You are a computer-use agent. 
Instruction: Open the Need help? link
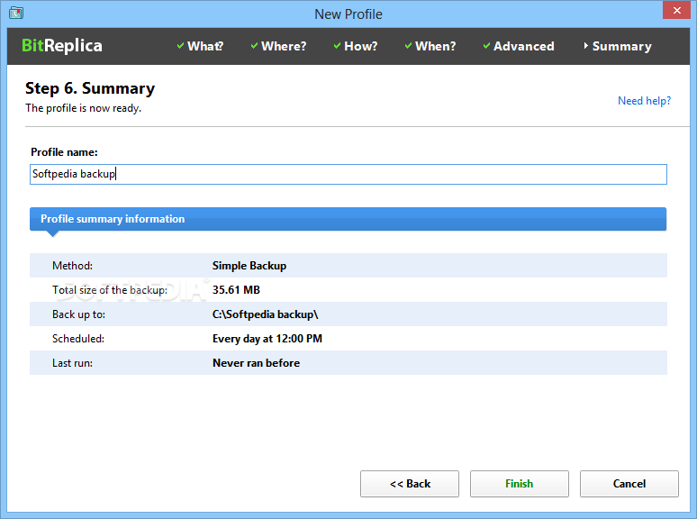click(644, 101)
